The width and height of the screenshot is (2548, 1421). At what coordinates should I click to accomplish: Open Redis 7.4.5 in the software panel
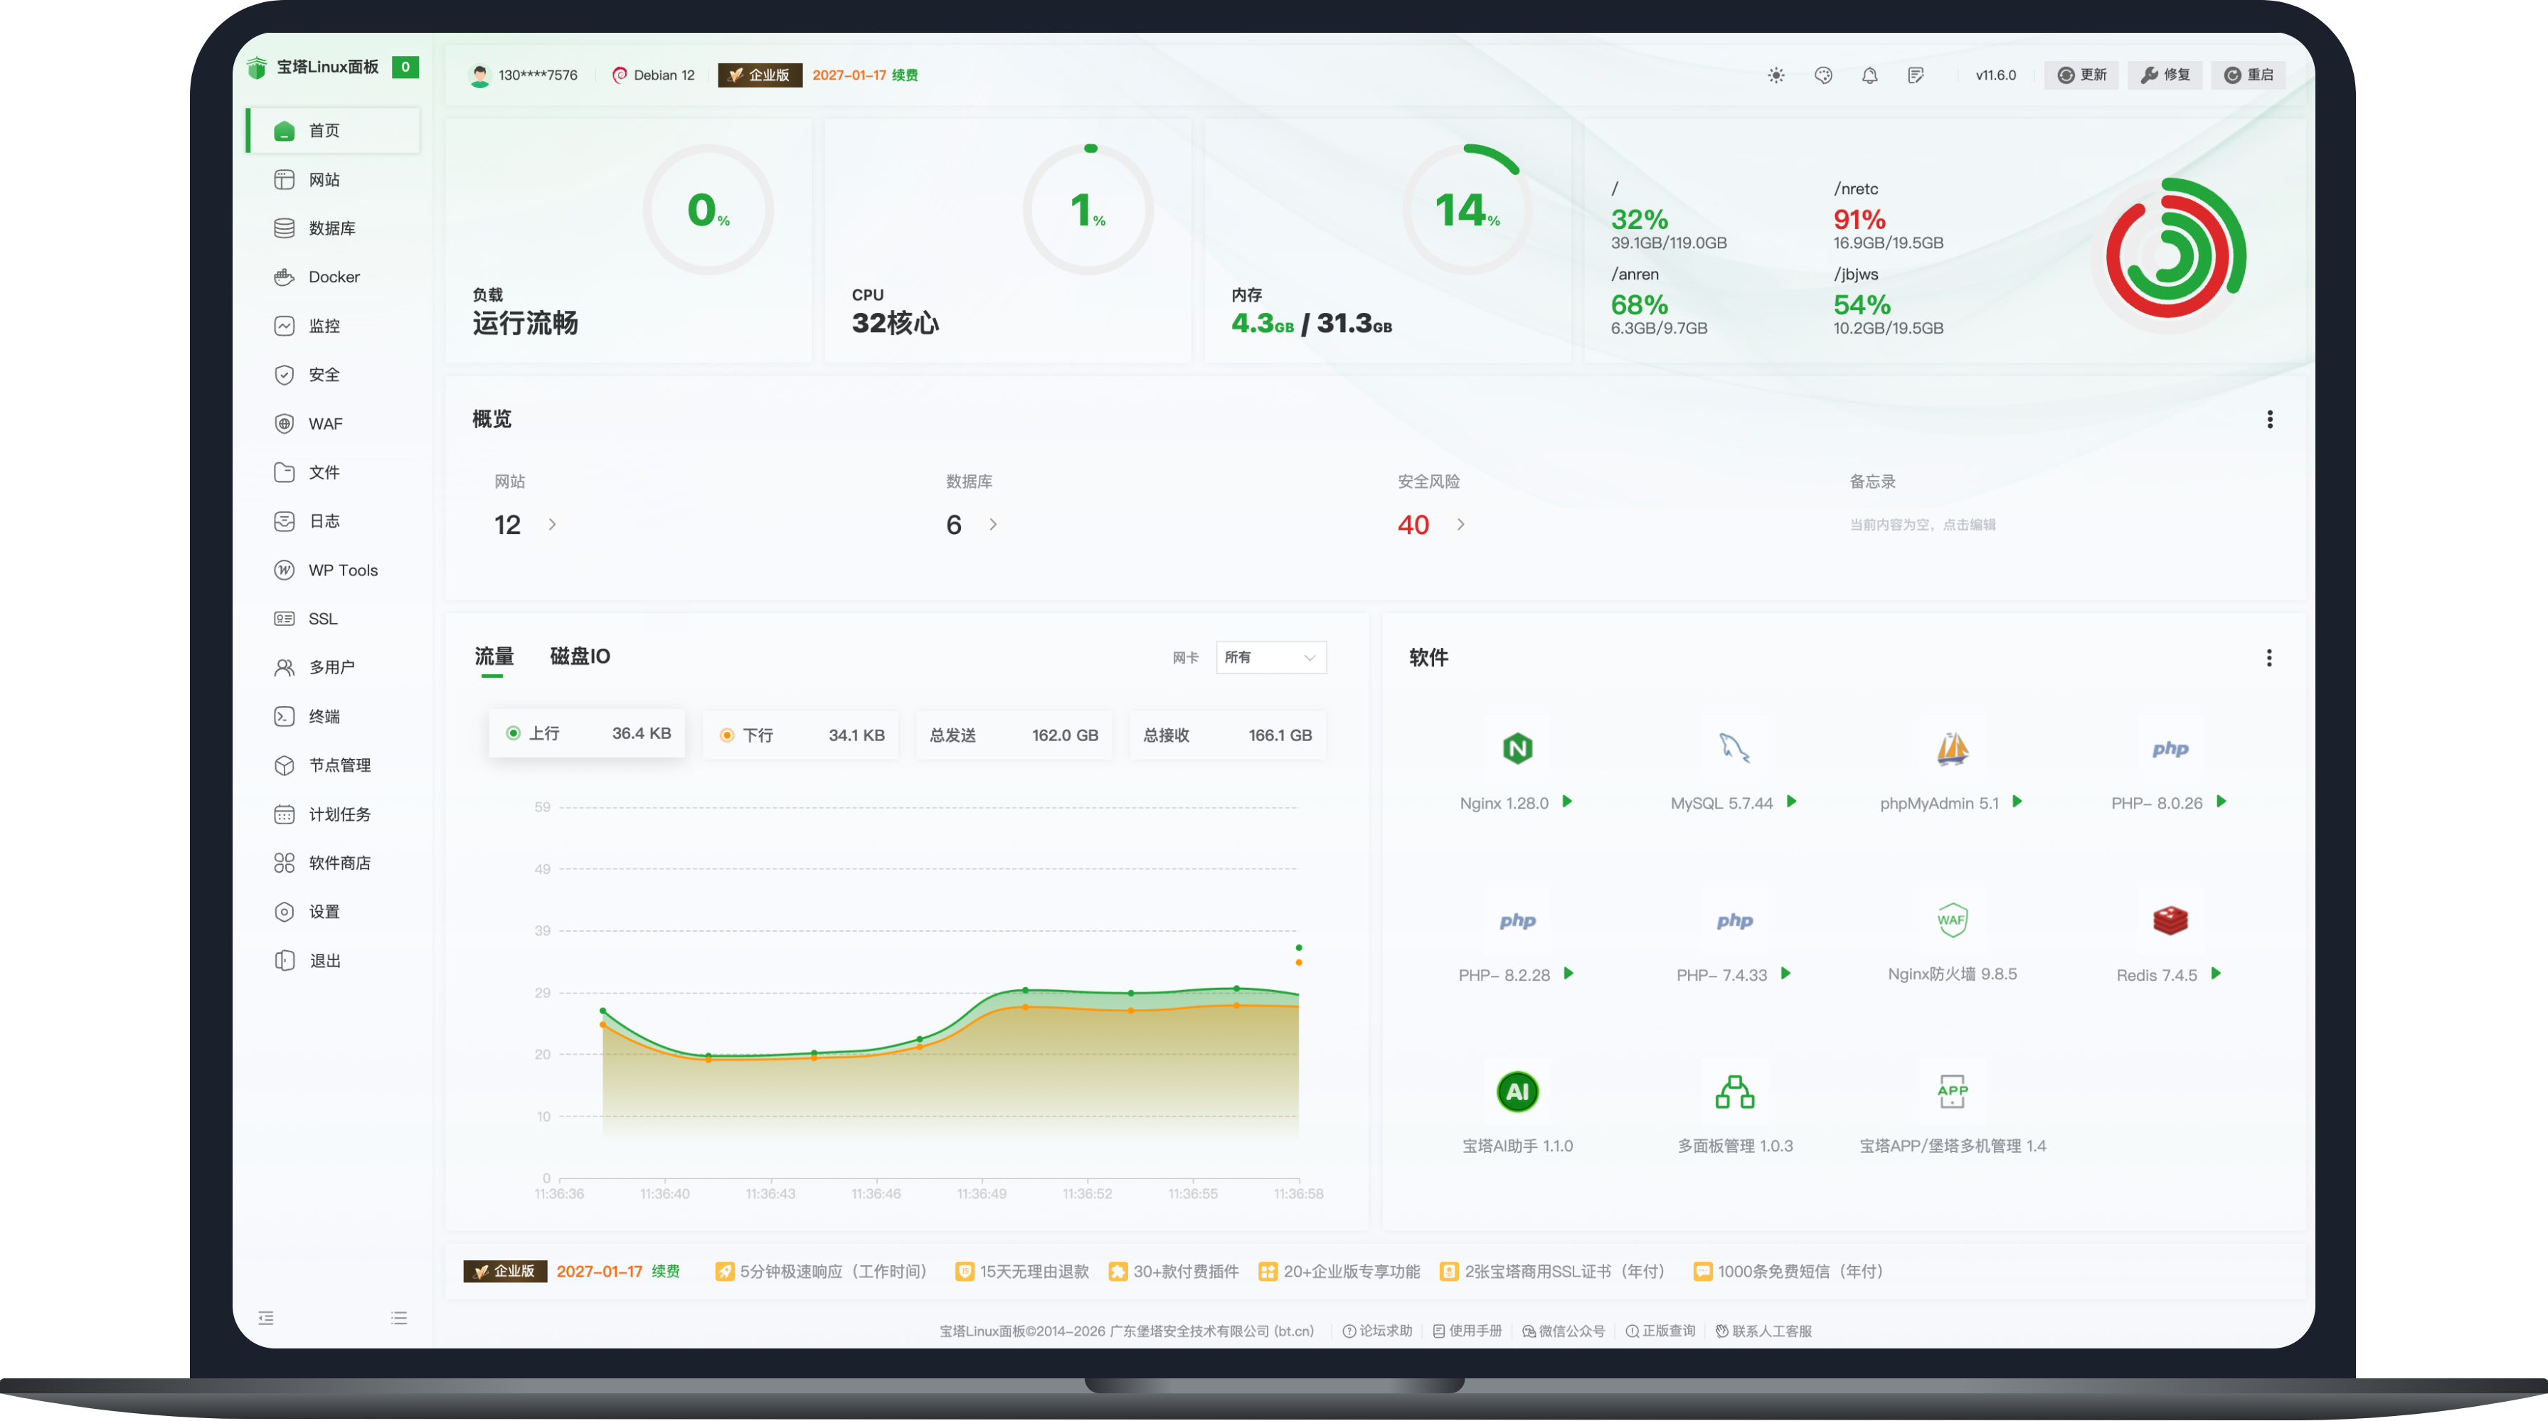[x=2170, y=974]
